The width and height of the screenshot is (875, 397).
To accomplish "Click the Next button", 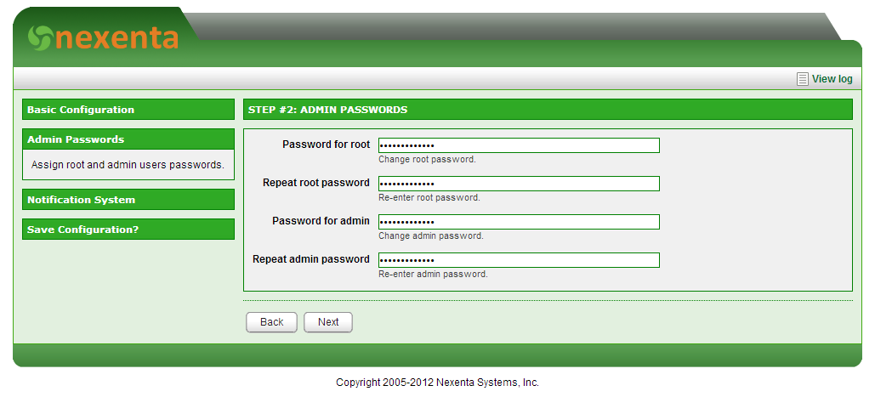I will (x=328, y=322).
